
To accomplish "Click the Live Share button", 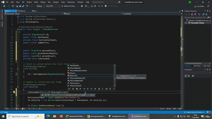I will click(x=199, y=6).
